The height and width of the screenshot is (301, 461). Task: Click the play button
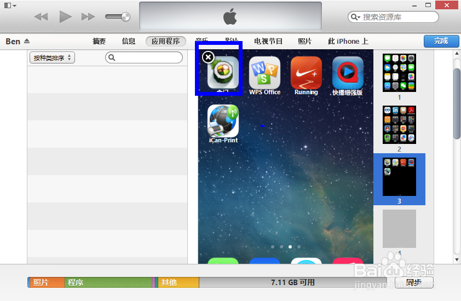pyautogui.click(x=65, y=17)
